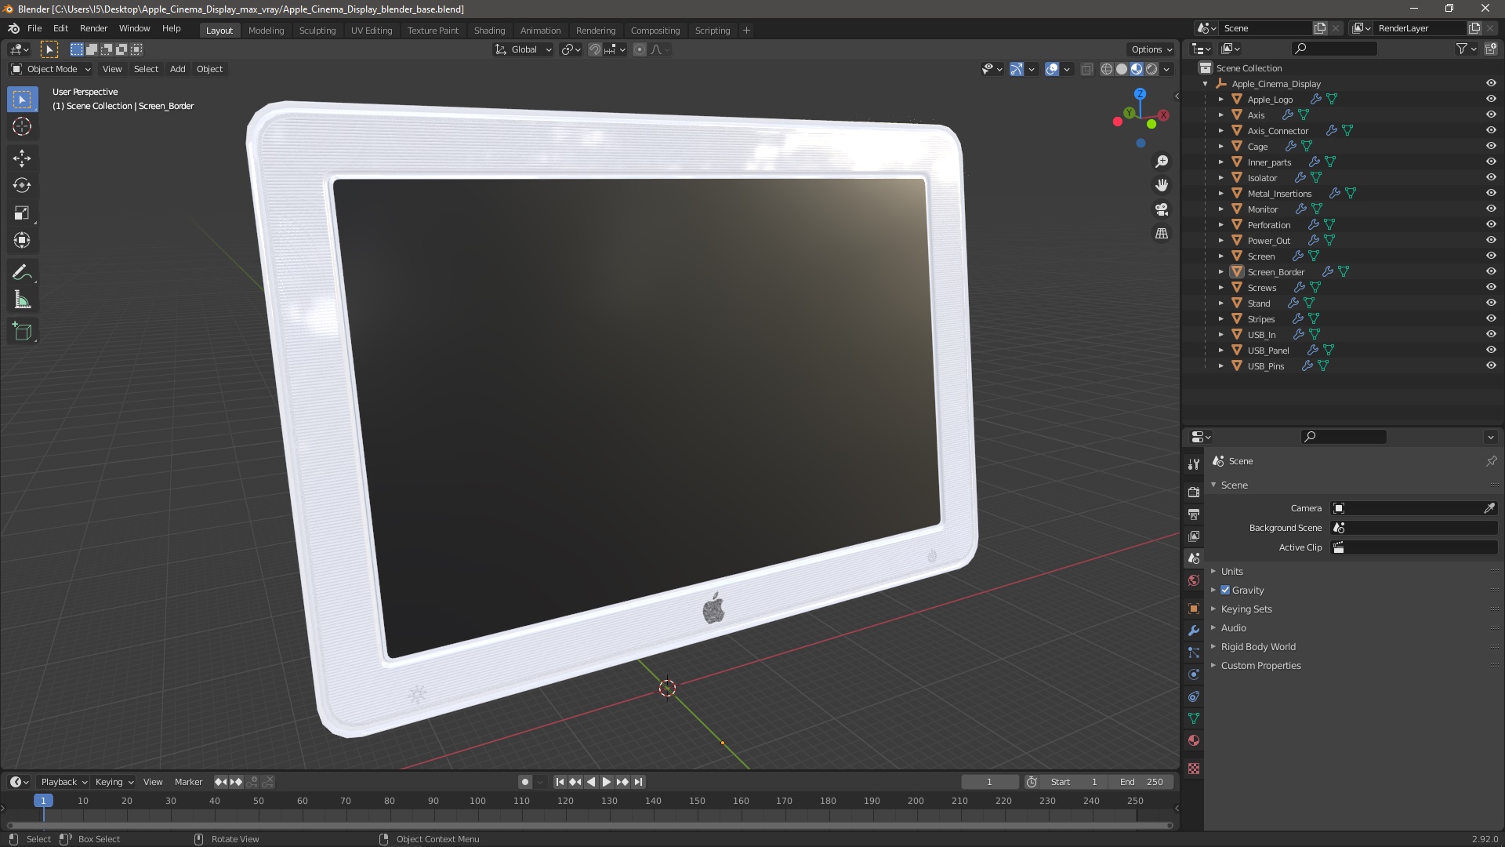Toggle auto keying record button
Viewport: 1505px width, 847px height.
[x=524, y=782]
